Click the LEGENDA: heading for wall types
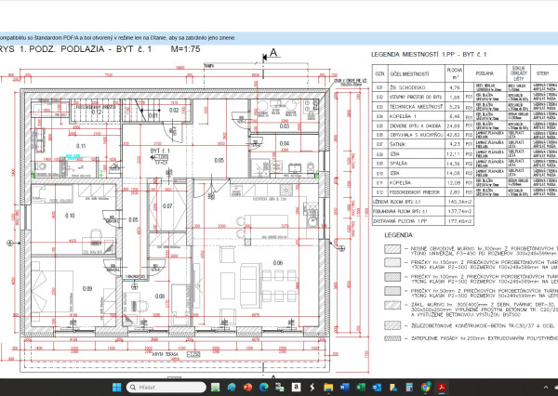Screen dimensions: 558x396 [398, 236]
